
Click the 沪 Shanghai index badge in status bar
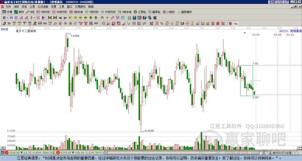click(7, 153)
